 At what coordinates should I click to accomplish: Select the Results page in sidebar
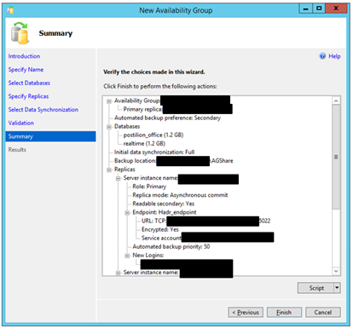click(17, 150)
